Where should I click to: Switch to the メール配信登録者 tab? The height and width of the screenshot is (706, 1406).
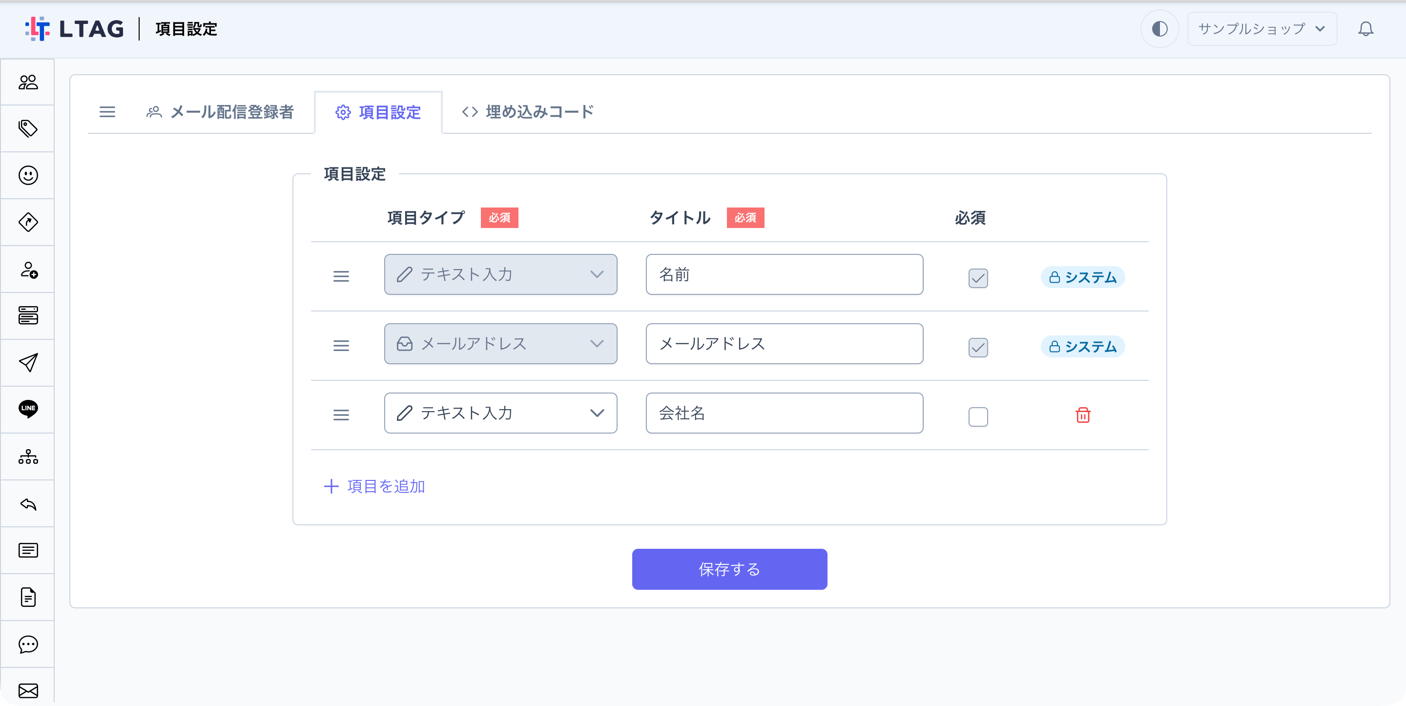point(221,112)
